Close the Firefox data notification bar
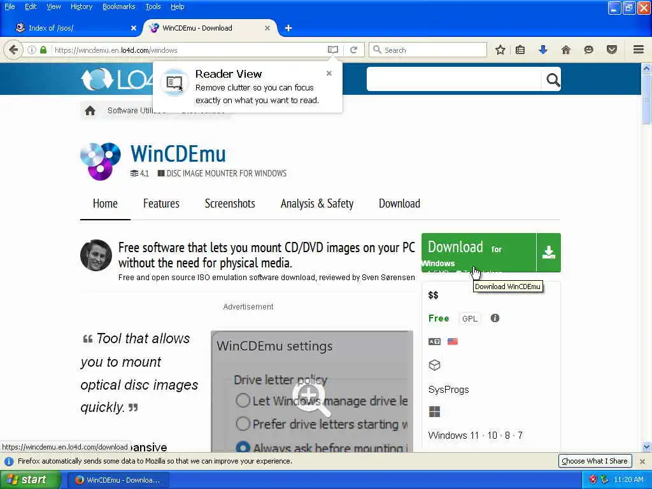 click(x=642, y=461)
